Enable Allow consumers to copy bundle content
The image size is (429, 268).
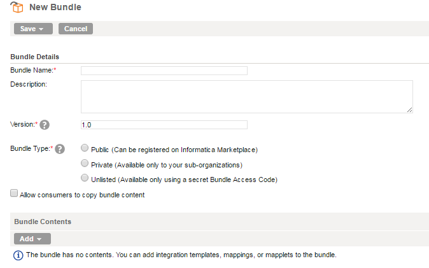[14, 193]
